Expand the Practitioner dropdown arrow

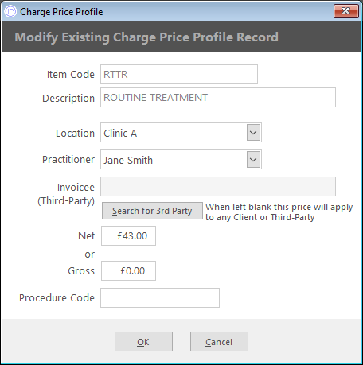[253, 160]
